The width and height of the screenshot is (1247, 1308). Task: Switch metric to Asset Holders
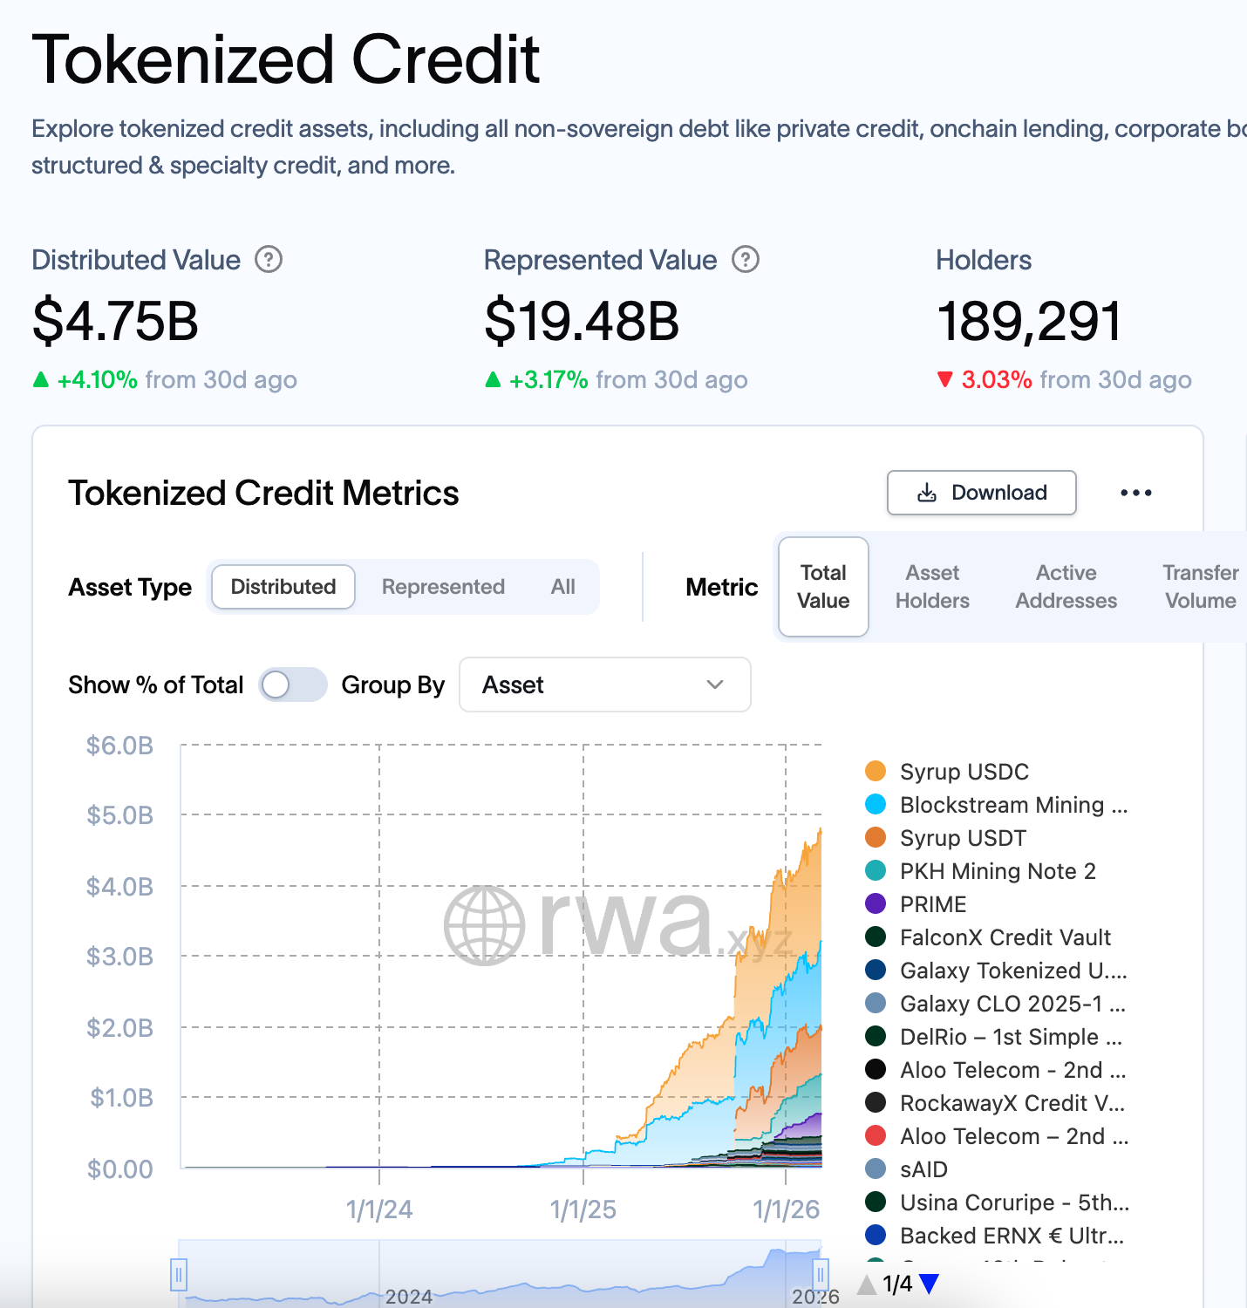coord(932,587)
